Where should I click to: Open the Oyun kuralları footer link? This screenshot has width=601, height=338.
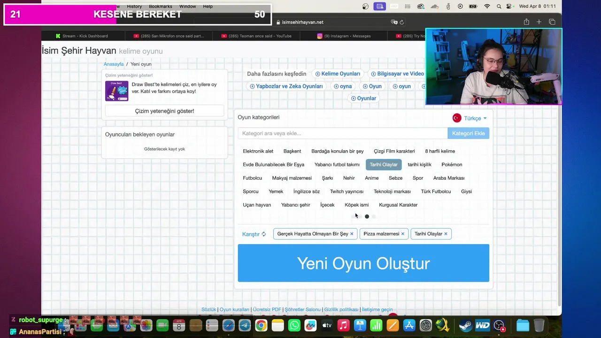tap(234, 309)
